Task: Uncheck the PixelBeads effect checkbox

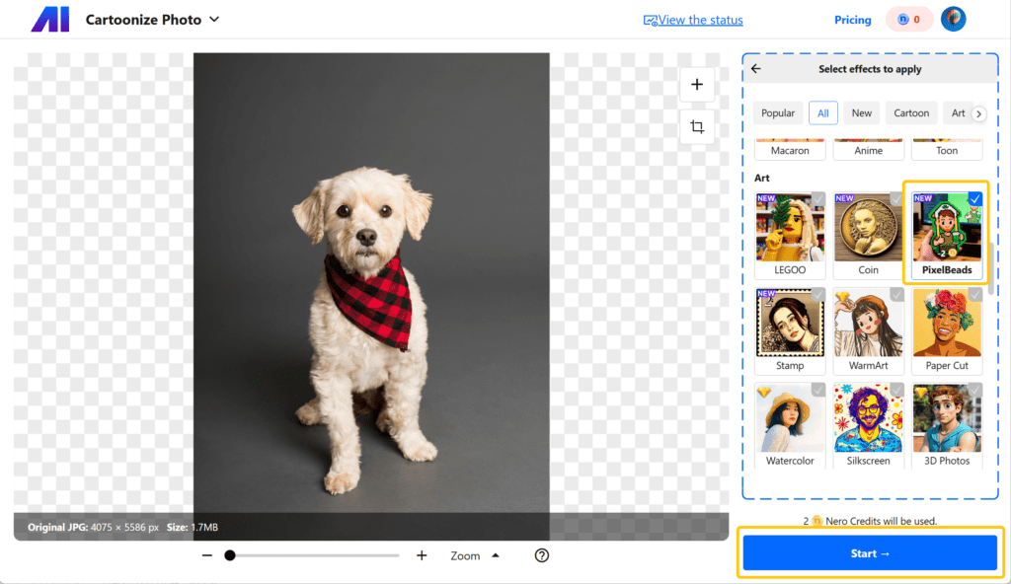Action: (975, 199)
